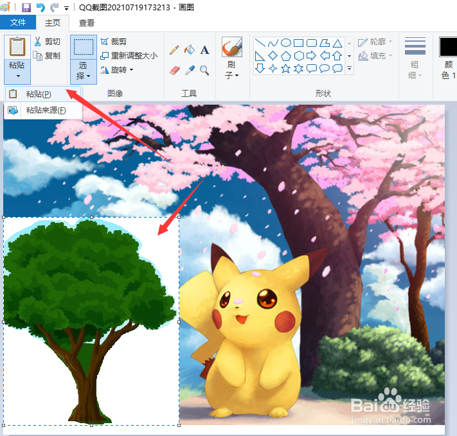Click the large clipboard 粘贴 icon
The image size is (457, 436).
17,47
